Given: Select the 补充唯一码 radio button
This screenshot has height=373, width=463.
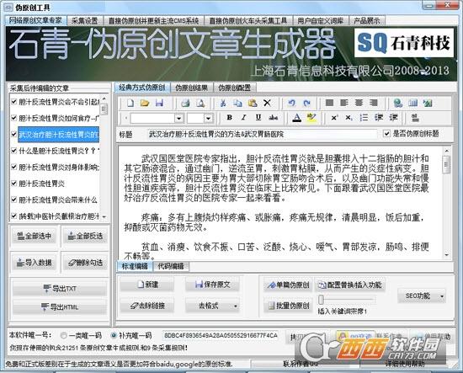Looking at the screenshot, I should (x=114, y=335).
